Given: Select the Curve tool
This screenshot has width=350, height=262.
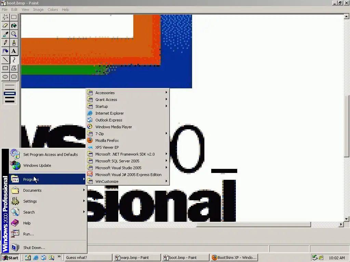Looking at the screenshot, I should point(14,59).
